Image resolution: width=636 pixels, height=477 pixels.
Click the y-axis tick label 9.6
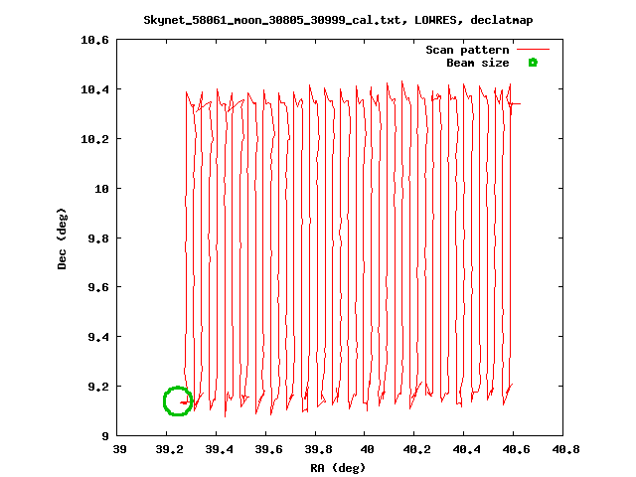point(98,287)
